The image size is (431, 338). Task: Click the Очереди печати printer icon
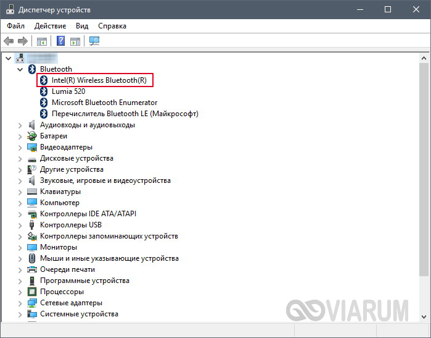tap(32, 269)
